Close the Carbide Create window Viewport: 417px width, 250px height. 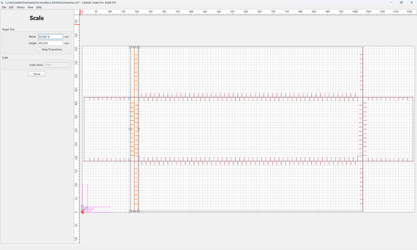tap(412, 2)
